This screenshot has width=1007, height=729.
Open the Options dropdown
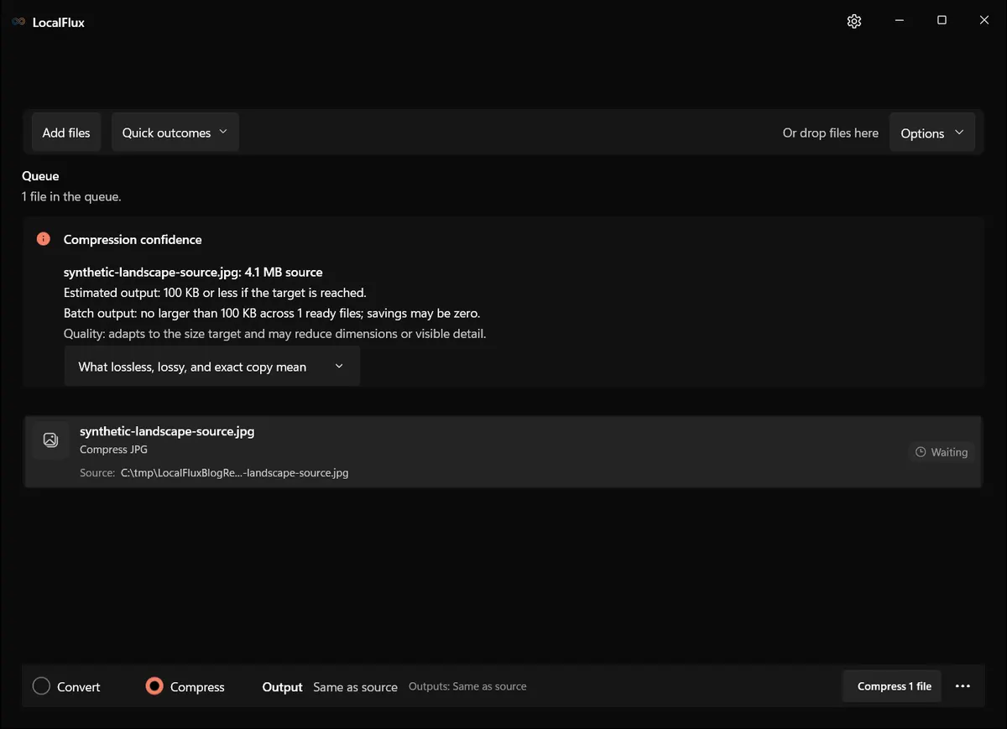point(932,133)
